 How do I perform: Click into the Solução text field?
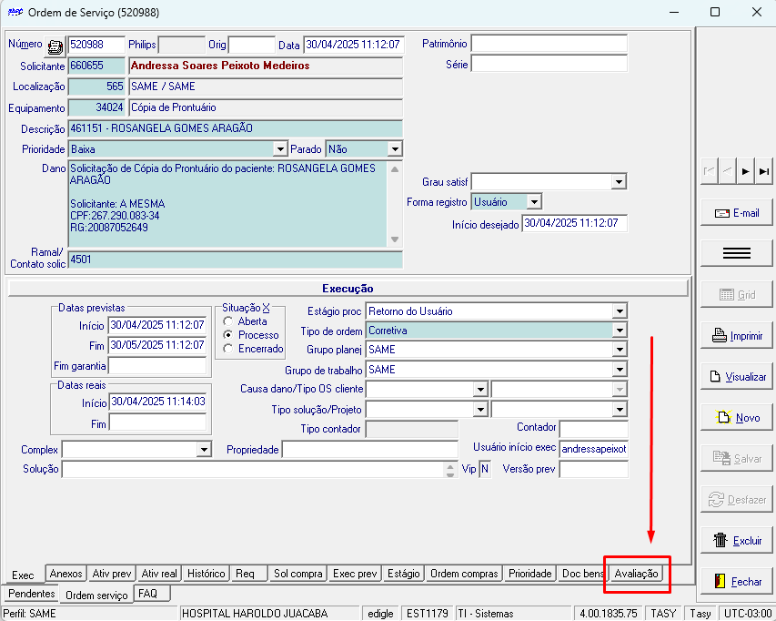(x=254, y=470)
